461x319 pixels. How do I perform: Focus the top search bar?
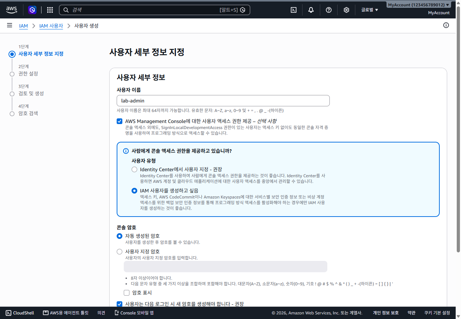point(155,10)
